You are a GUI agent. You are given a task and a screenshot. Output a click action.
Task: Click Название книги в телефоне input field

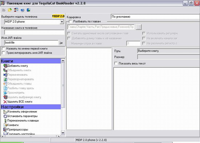34,32
